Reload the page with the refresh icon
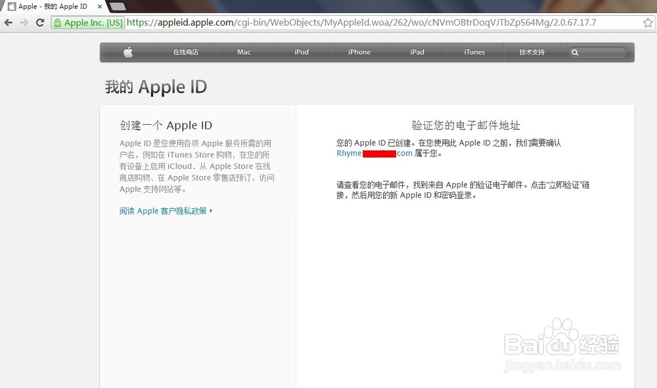Screen dimensions: 657x388 [40, 22]
